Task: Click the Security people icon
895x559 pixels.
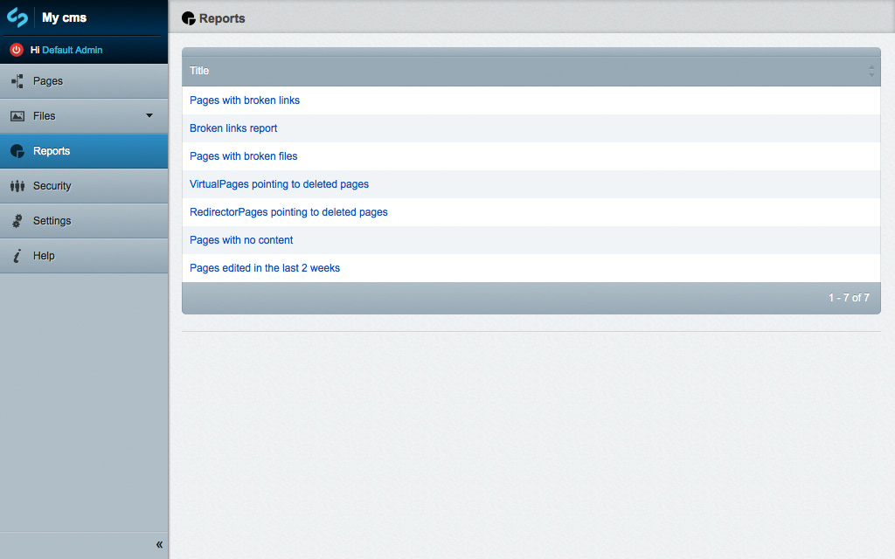Action: [17, 186]
